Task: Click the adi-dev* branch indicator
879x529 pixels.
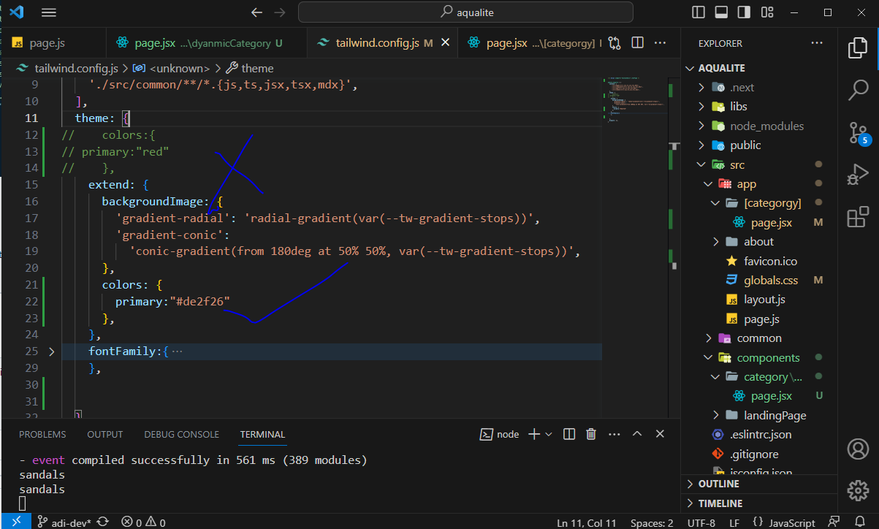Action: click(x=64, y=522)
